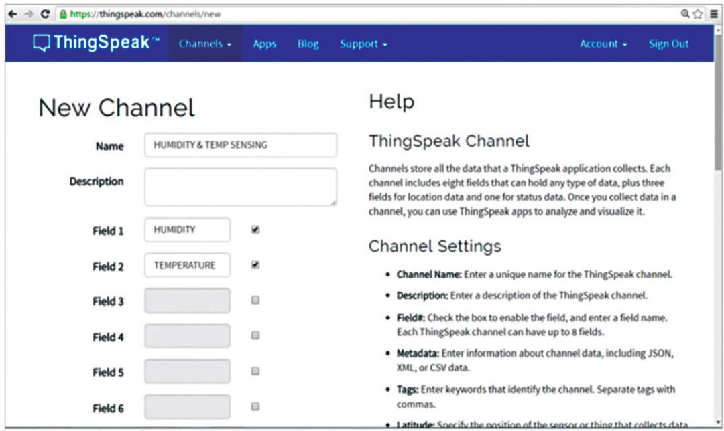Screen dimensions: 724x431
Task: Go to the Apps page
Action: pos(264,44)
